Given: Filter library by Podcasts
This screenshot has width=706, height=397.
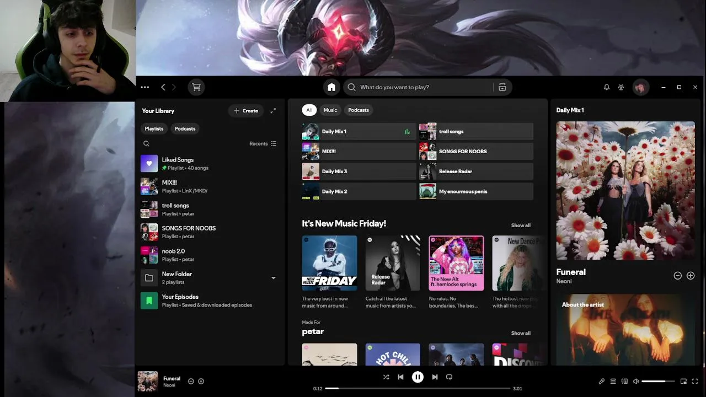Looking at the screenshot, I should 185,128.
